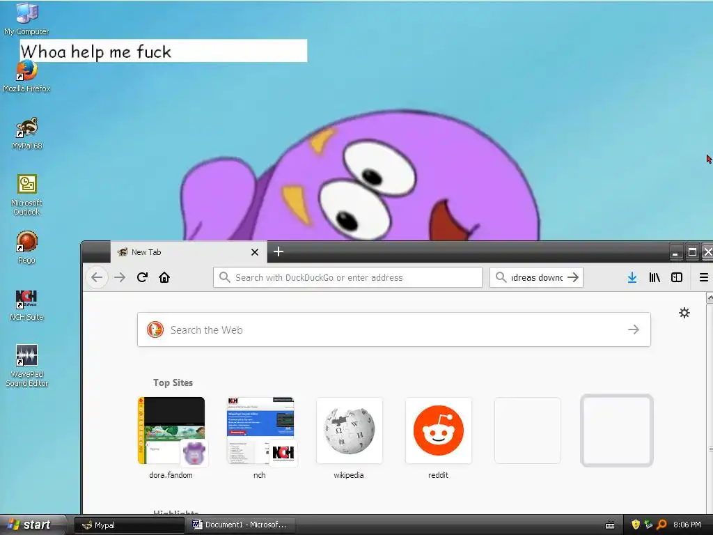Open a new browser tab
Image resolution: width=713 pixels, height=535 pixels.
(x=279, y=251)
